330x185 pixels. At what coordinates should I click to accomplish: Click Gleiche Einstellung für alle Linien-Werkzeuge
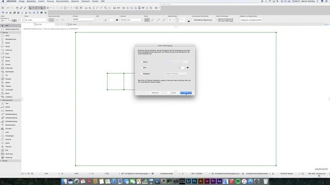tap(225, 20)
